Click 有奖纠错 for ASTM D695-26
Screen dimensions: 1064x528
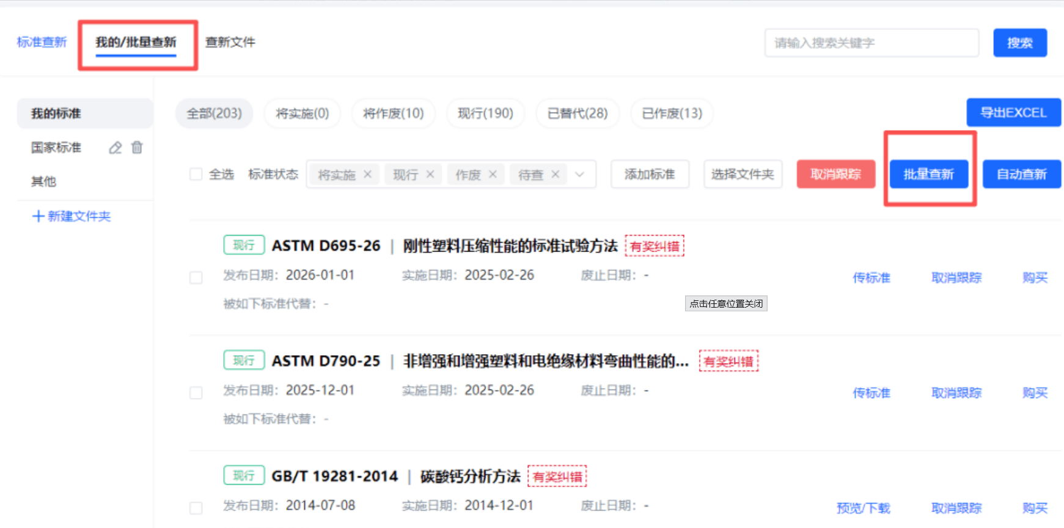point(655,246)
